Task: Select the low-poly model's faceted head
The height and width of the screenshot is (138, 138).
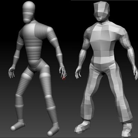Action: (x=102, y=11)
